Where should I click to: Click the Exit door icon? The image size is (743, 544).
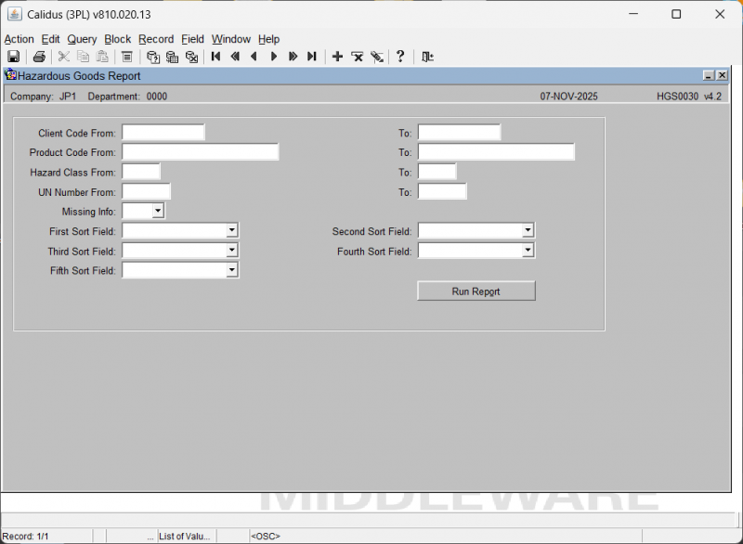(x=427, y=57)
